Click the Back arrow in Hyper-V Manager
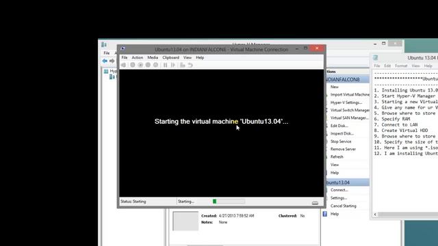438x246 pixels. pos(105,61)
